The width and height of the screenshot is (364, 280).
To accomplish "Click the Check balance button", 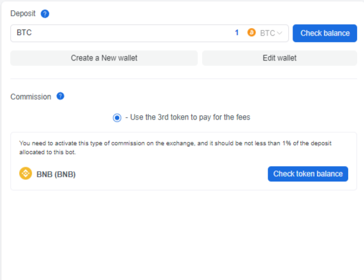I will click(x=324, y=33).
